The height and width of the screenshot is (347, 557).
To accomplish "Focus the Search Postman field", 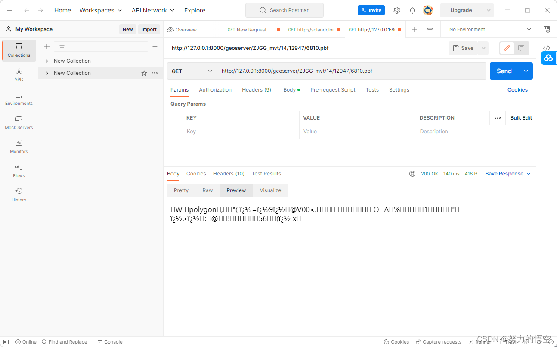I will pos(285,10).
